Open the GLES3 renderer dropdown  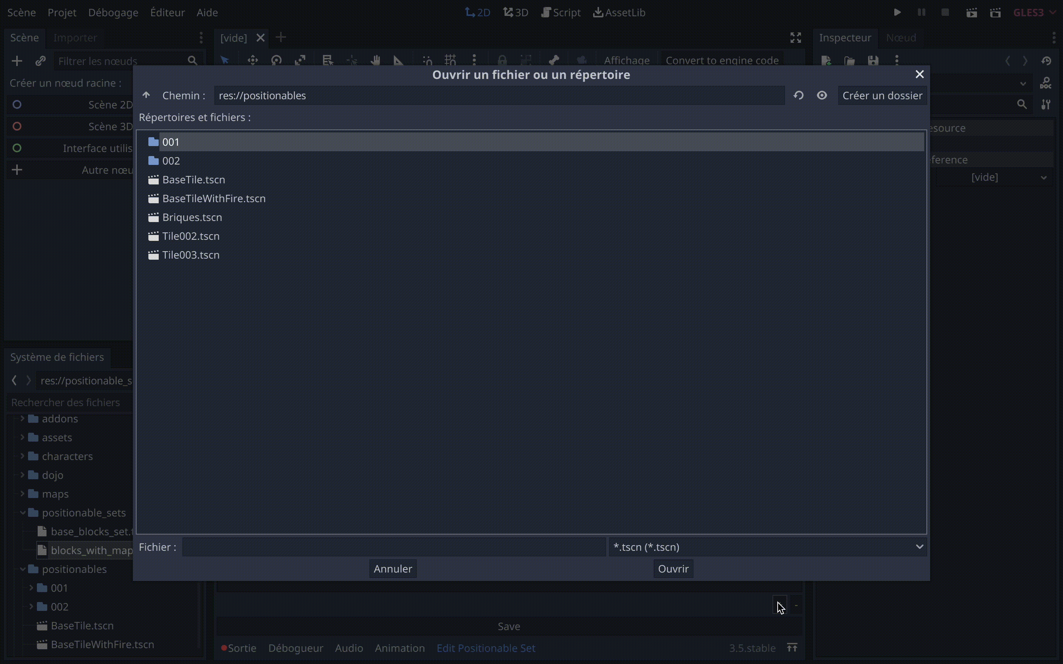(1035, 12)
